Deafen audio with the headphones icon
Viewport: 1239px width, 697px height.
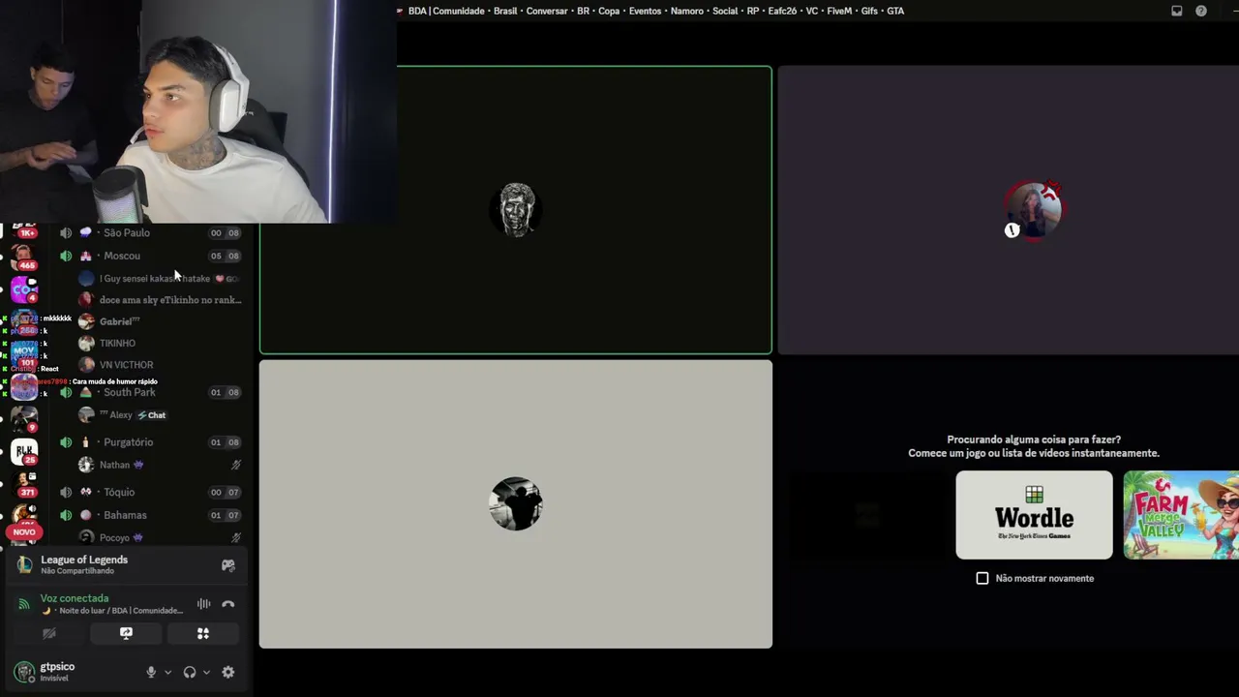pos(190,672)
